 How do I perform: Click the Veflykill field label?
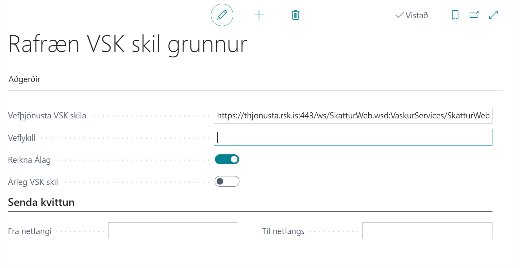[x=22, y=138]
